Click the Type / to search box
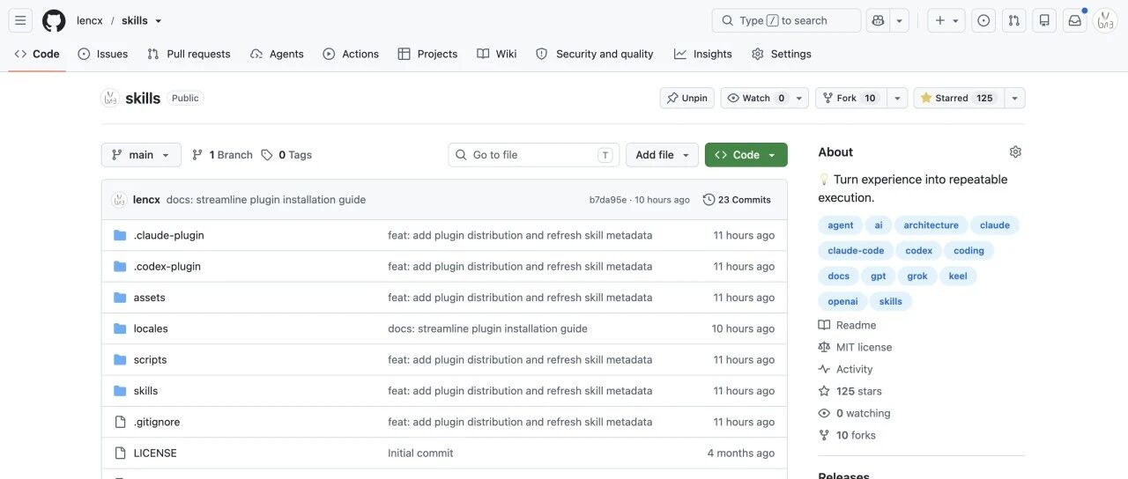 click(786, 20)
